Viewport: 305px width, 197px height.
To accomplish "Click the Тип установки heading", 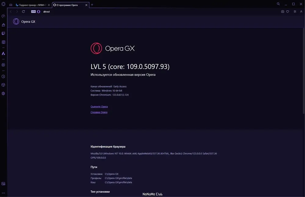I will click(100, 192).
